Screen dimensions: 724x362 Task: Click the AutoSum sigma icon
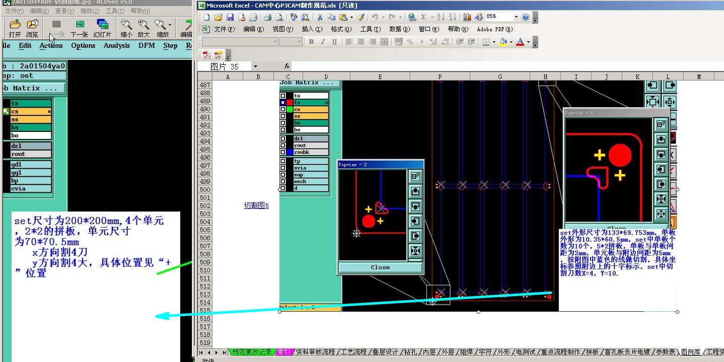(x=424, y=17)
